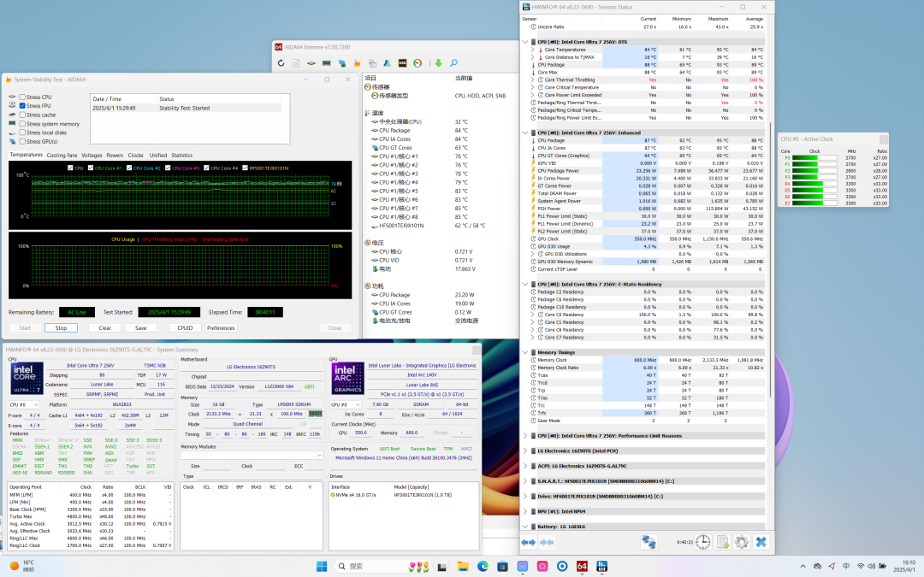Switch to the Cooling Fans tab
The width and height of the screenshot is (924, 577).
click(62, 156)
